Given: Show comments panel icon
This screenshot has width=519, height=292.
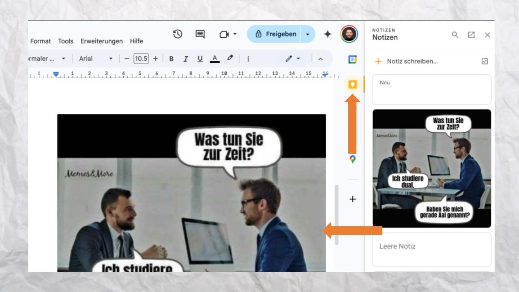Looking at the screenshot, I should click(200, 34).
